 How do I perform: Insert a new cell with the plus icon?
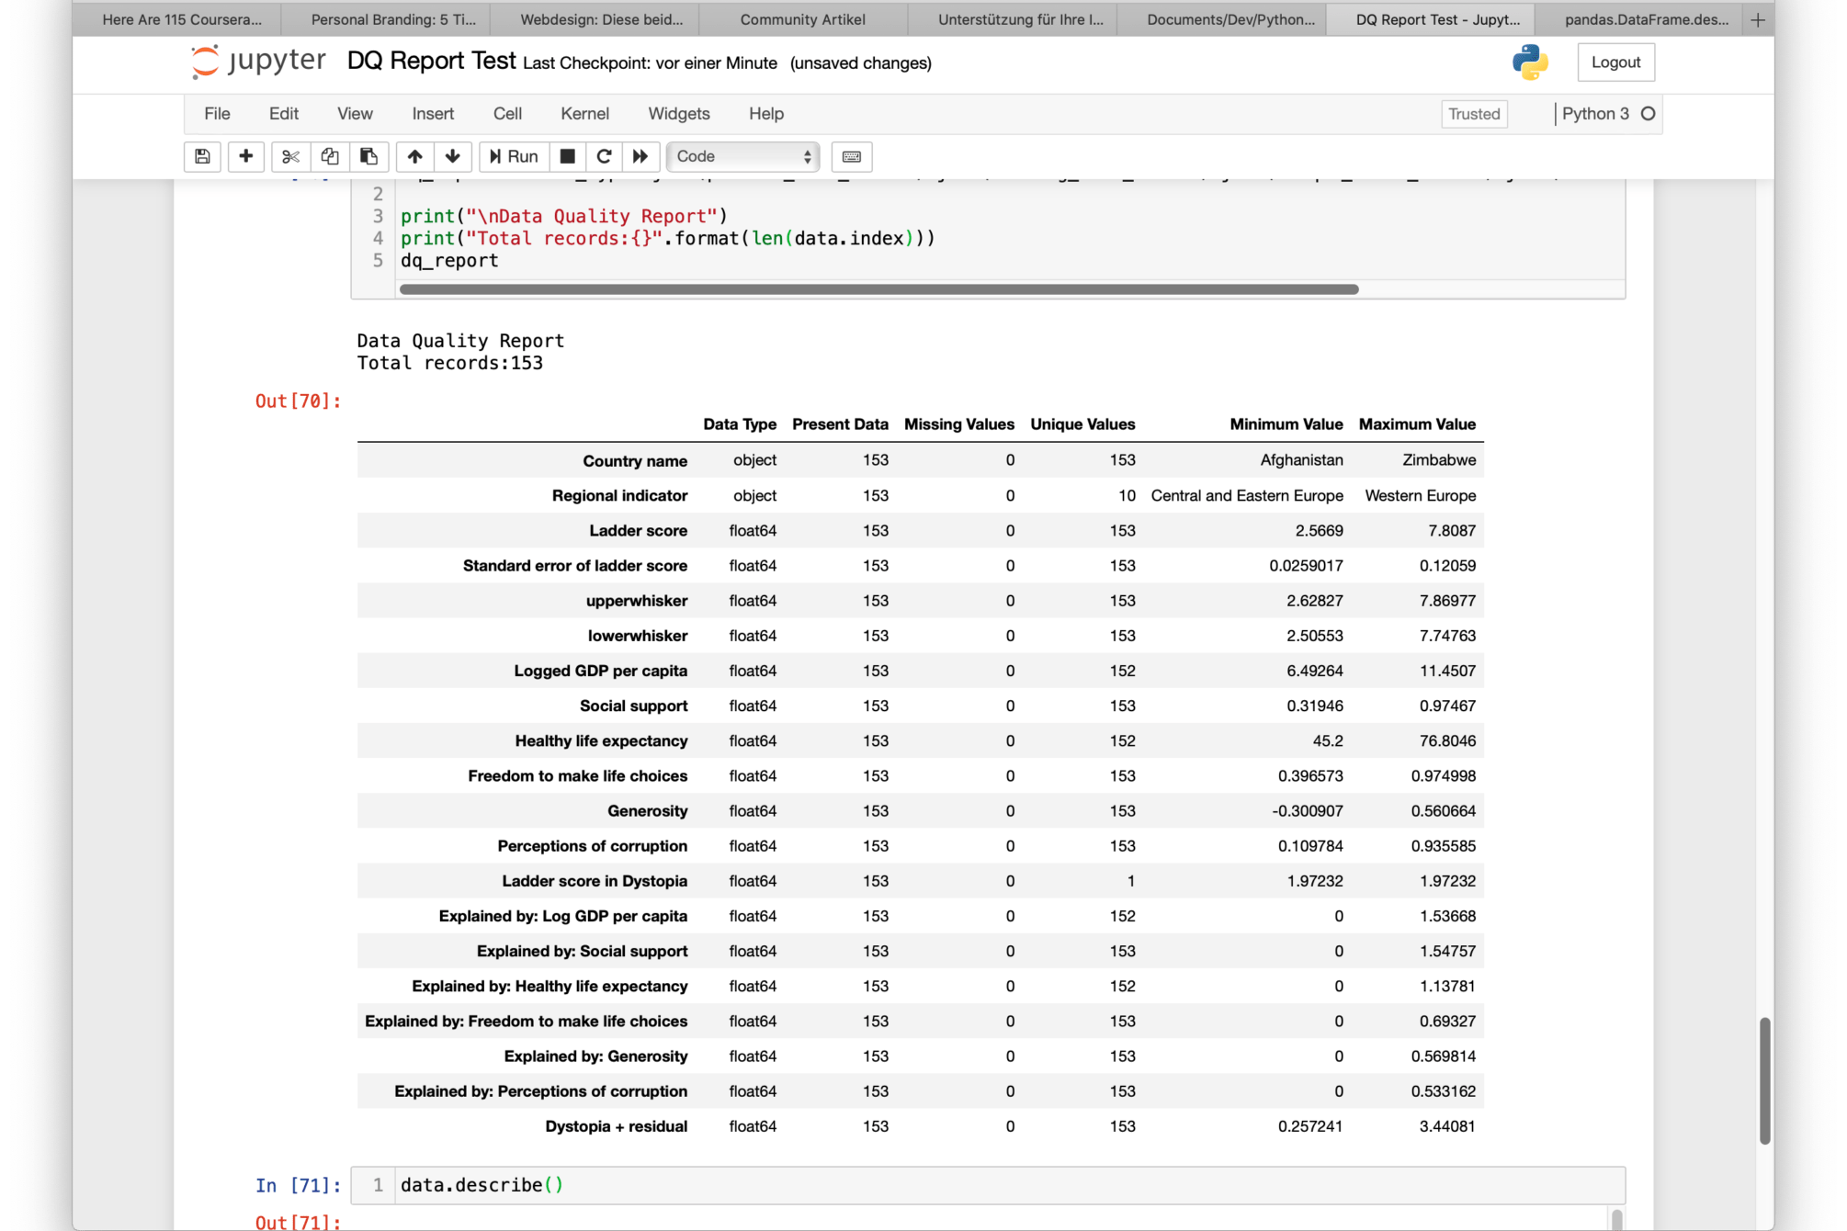point(245,156)
